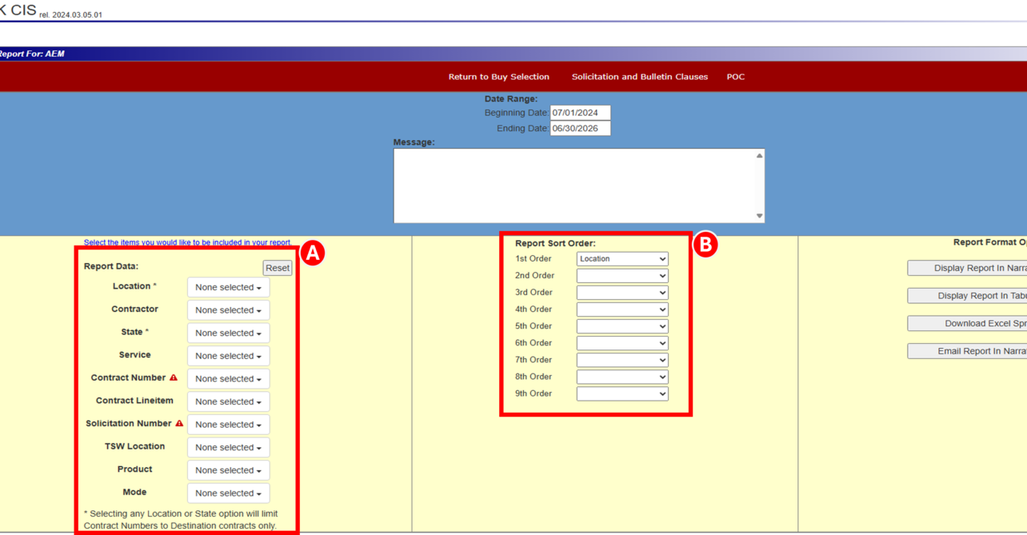Viewport: 1027px width, 535px height.
Task: Click Display Report In Tabular button
Action: pyautogui.click(x=967, y=296)
